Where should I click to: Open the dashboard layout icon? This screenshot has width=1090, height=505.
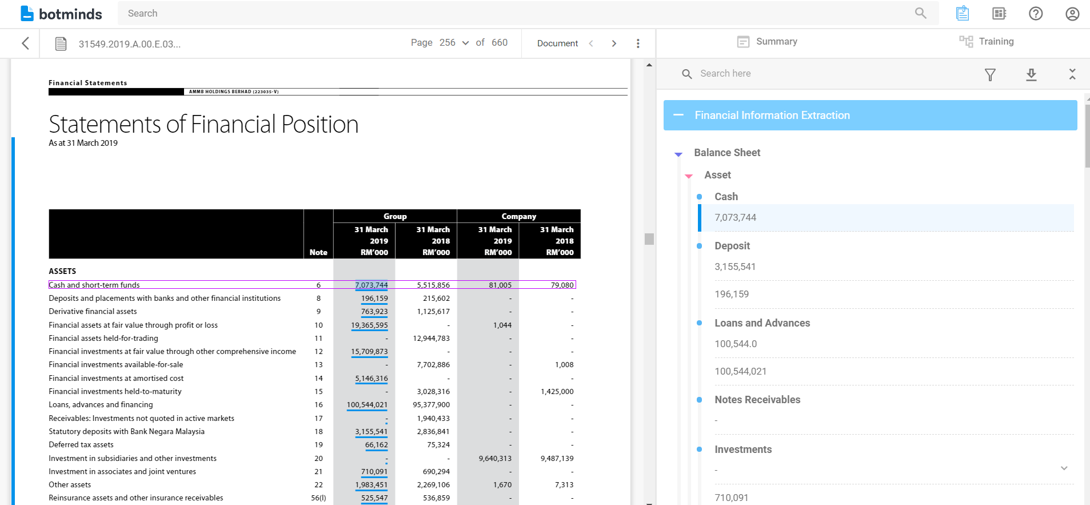pyautogui.click(x=999, y=13)
